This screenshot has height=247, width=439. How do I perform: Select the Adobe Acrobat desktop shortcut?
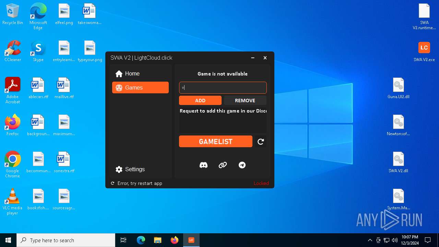click(x=13, y=90)
